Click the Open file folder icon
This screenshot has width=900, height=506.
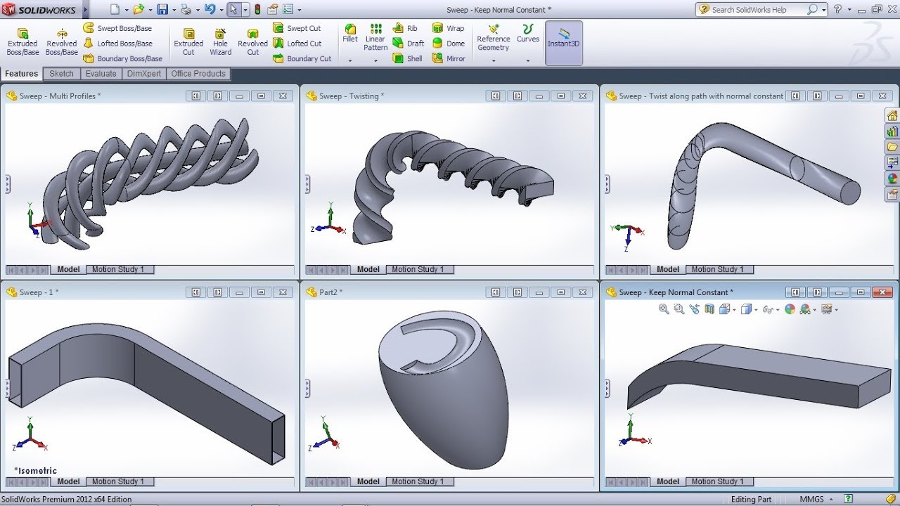click(139, 10)
